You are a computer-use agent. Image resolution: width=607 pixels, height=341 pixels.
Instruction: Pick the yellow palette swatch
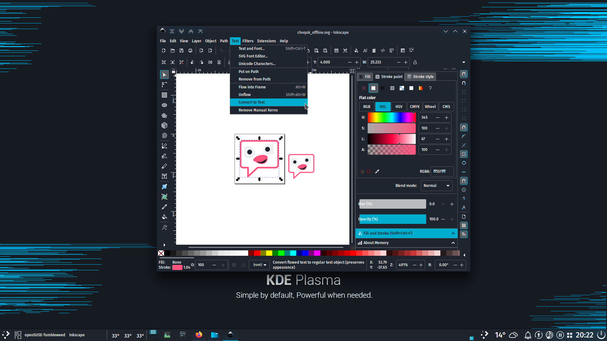pos(269,253)
